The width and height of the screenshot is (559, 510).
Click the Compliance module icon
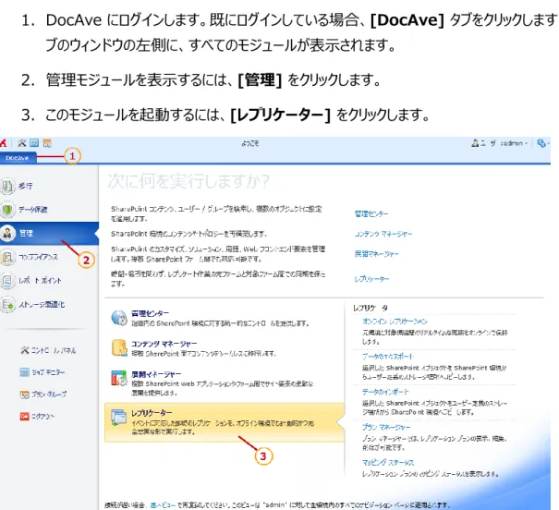click(7, 257)
